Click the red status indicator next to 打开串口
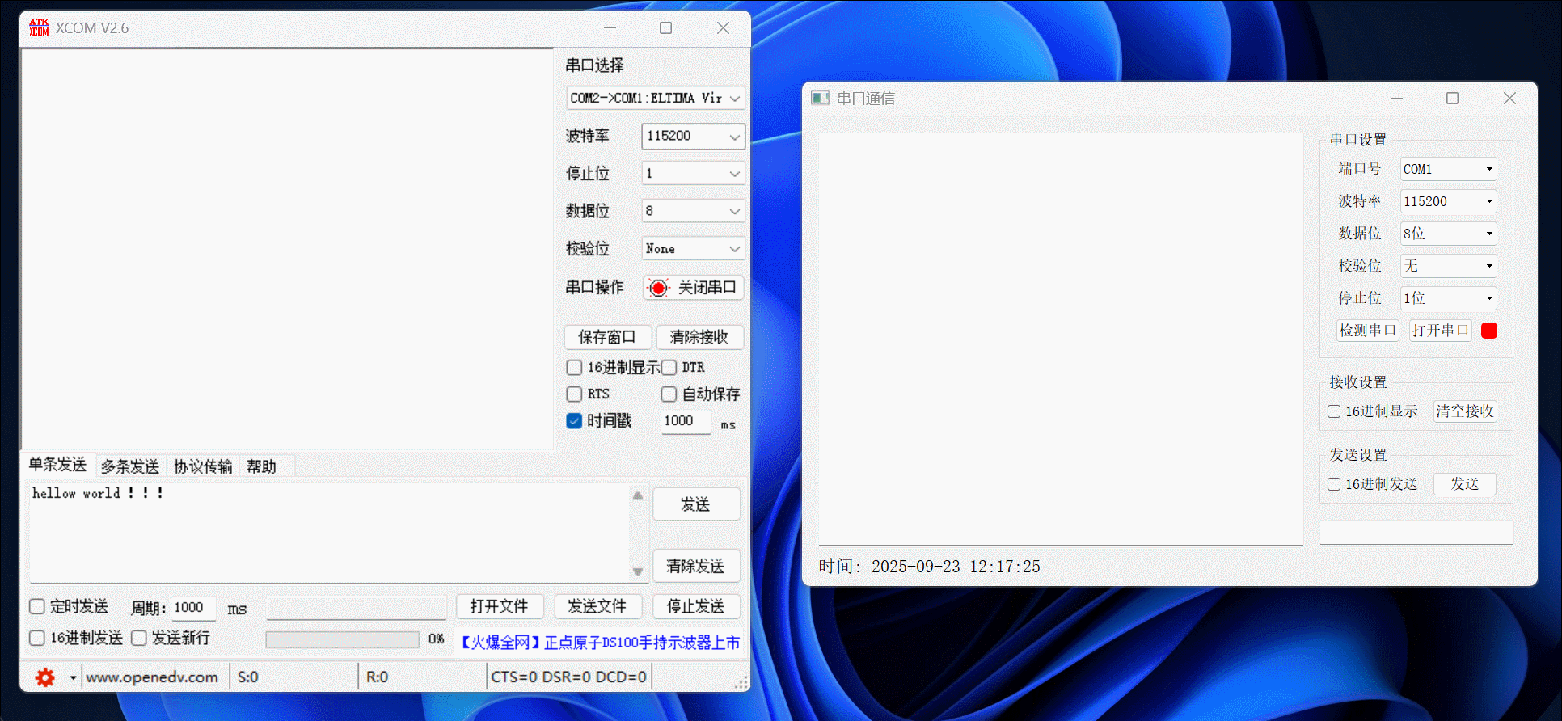This screenshot has height=721, width=1562. coord(1488,330)
